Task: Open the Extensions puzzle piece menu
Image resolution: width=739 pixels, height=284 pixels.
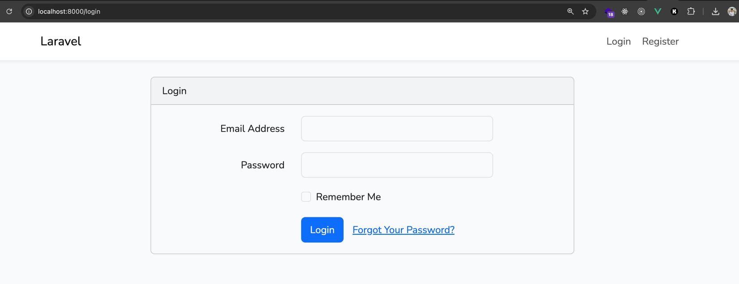Action: point(691,12)
